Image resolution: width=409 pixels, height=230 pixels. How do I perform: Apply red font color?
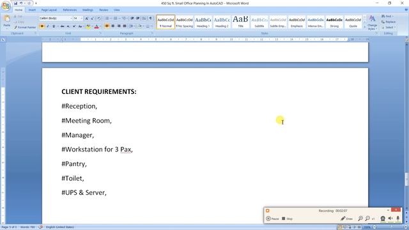pos(96,26)
